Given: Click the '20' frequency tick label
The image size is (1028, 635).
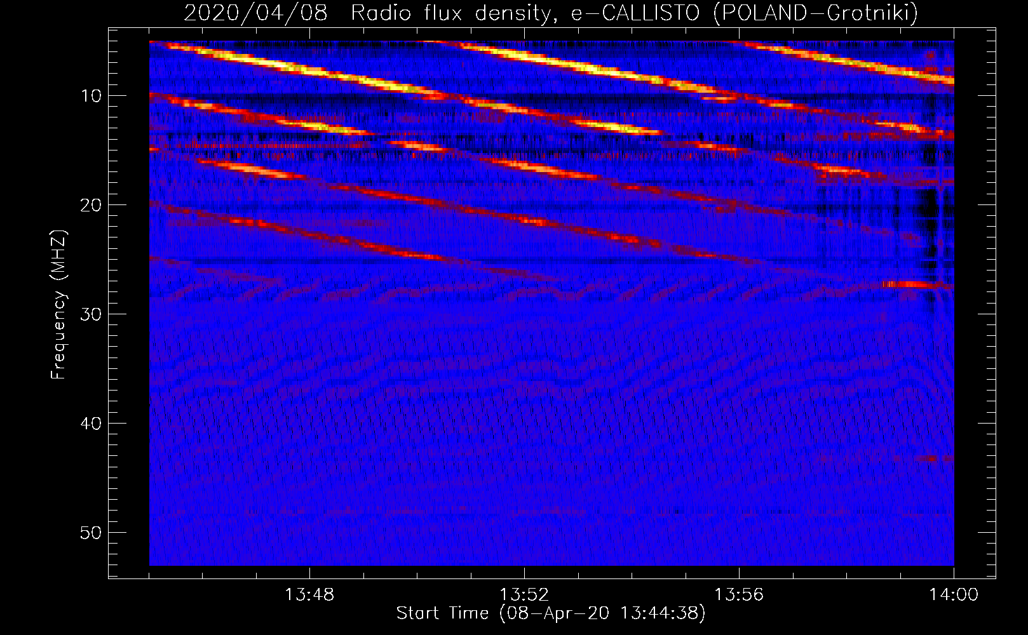Looking at the screenshot, I should (x=91, y=205).
